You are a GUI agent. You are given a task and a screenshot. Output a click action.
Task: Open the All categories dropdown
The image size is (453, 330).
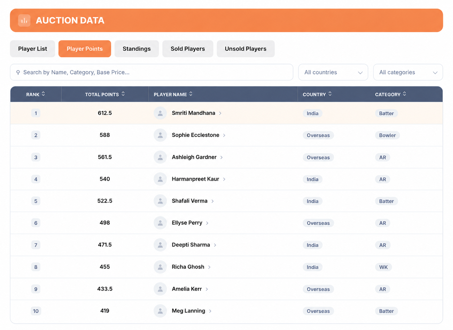(408, 72)
